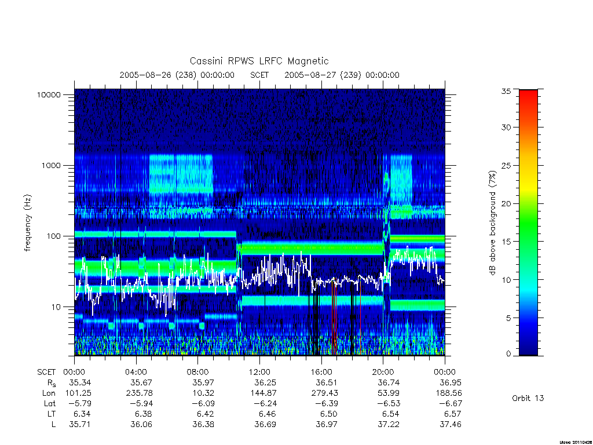
Task: Click the LT value 6.34
Action: (82, 414)
